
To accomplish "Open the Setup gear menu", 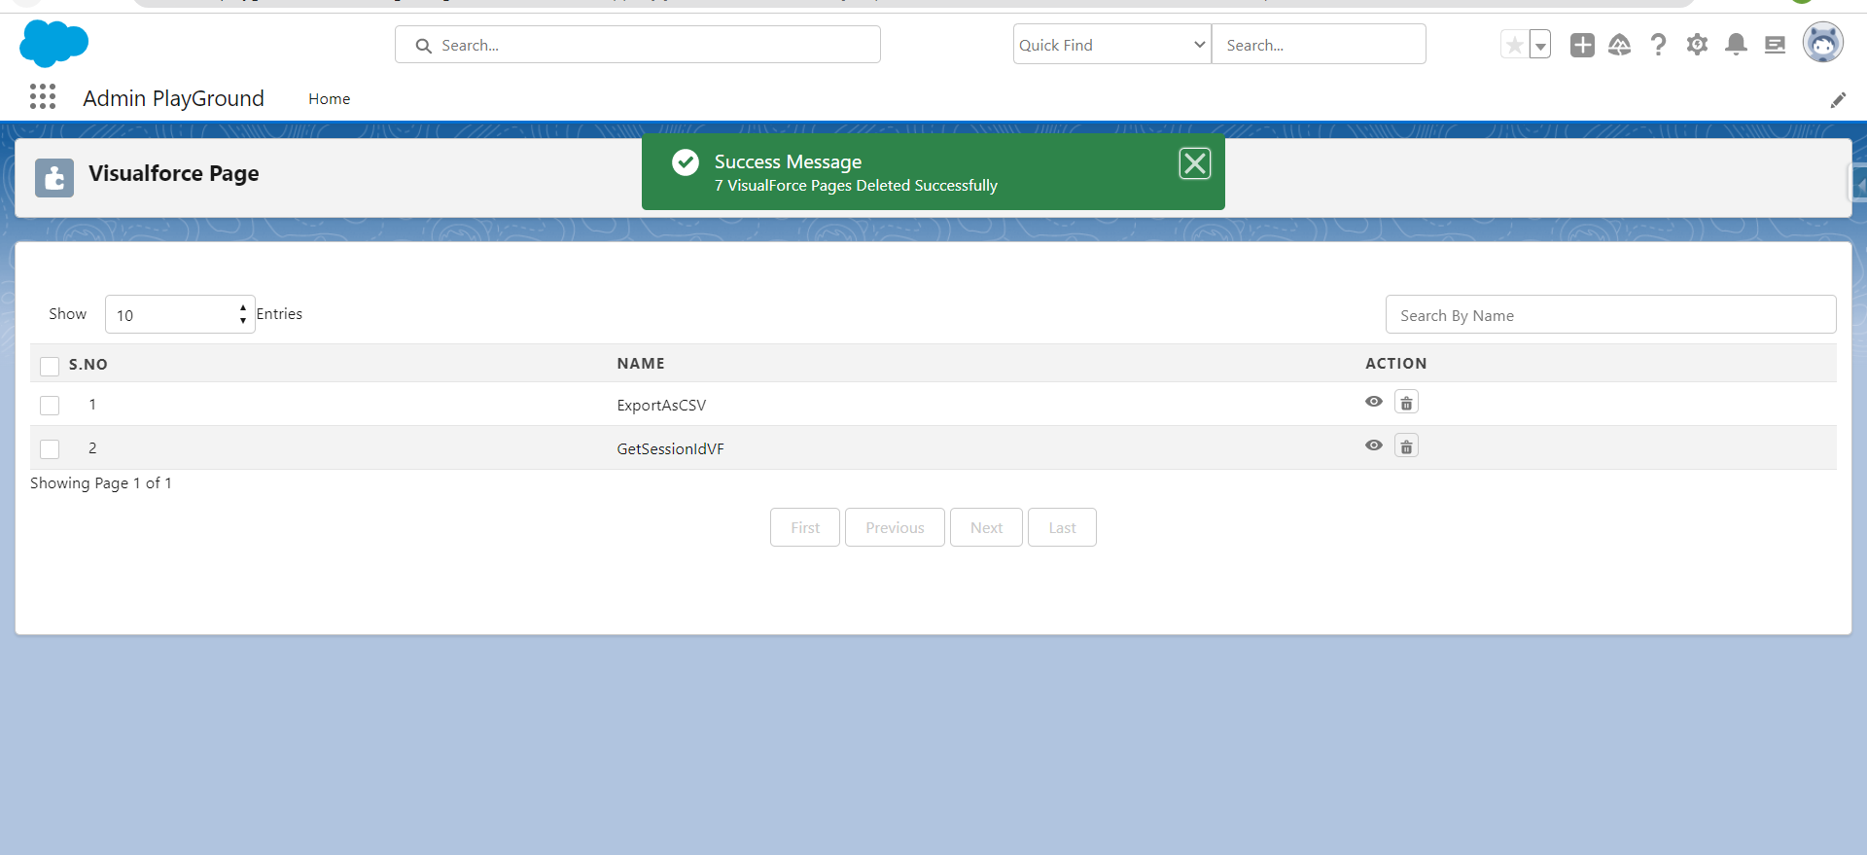I will [1697, 45].
